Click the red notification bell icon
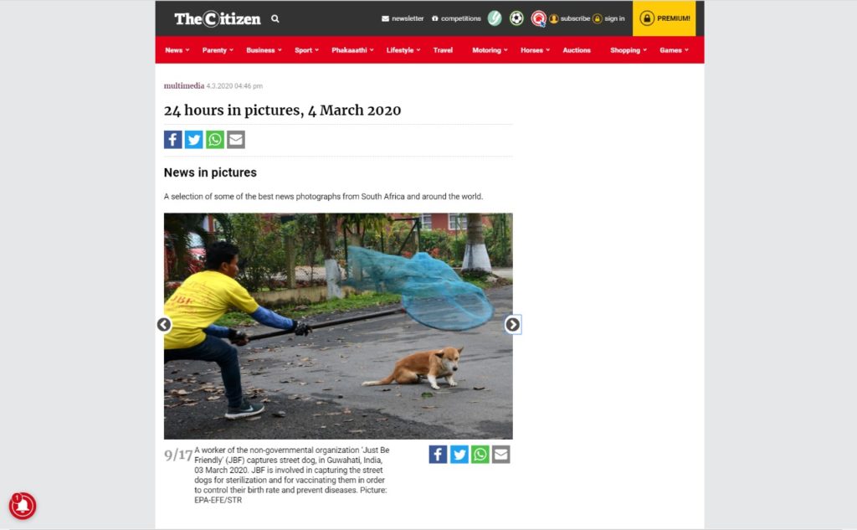 click(23, 506)
